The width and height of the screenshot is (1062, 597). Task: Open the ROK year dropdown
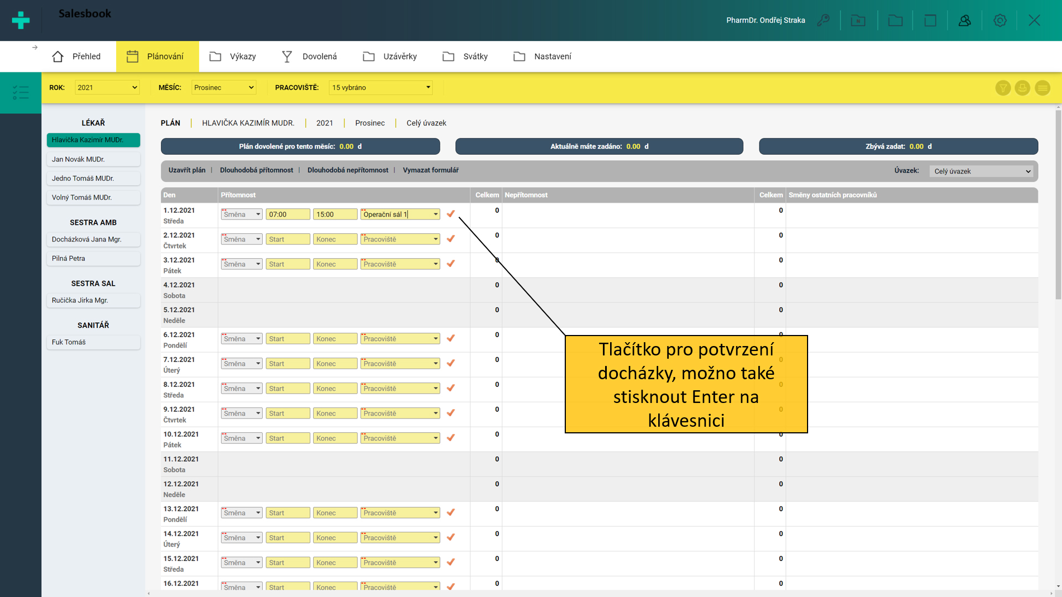(107, 87)
